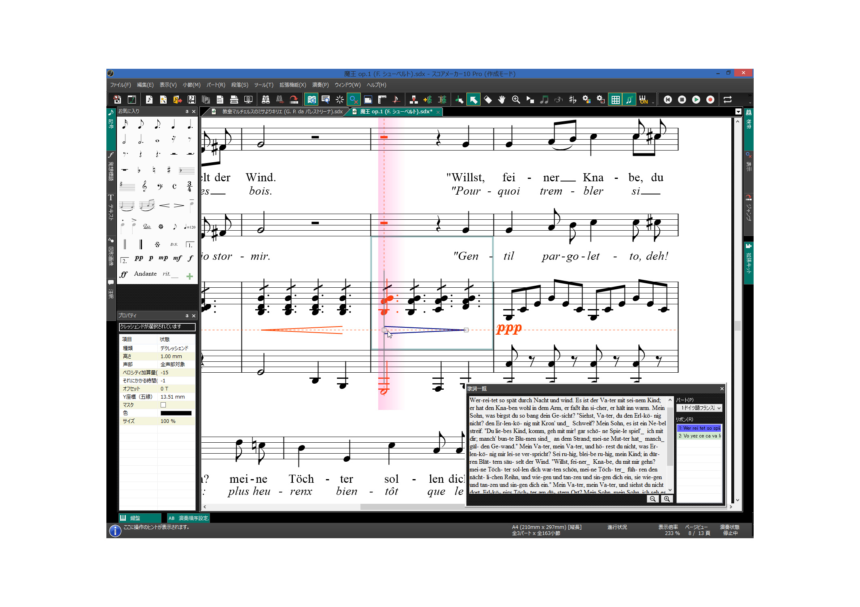This screenshot has height=607, width=860.
Task: Choose the natural accidental symbol
Action: (154, 170)
